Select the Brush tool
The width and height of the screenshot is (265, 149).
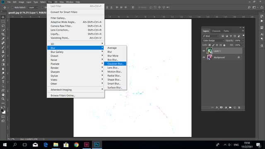3,47
